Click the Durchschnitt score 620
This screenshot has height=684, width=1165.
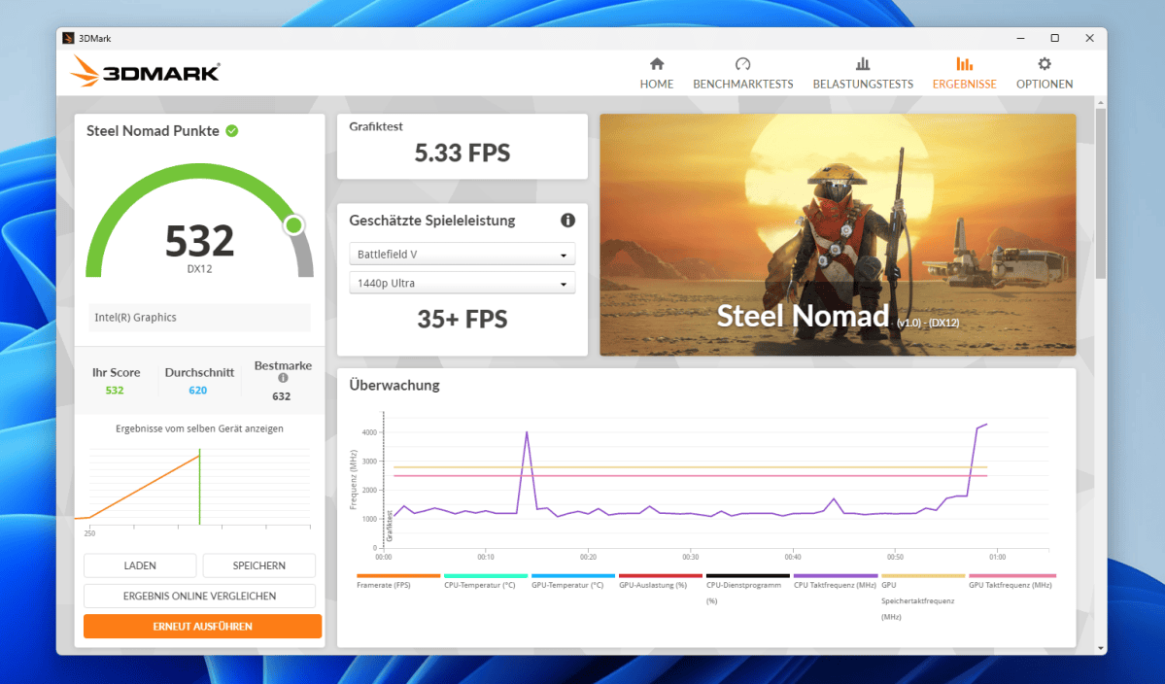197,390
